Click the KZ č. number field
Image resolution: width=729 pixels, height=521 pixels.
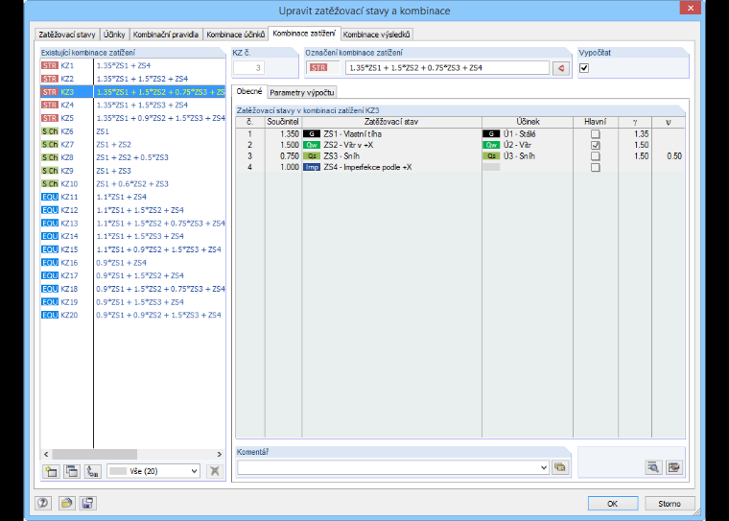(248, 68)
